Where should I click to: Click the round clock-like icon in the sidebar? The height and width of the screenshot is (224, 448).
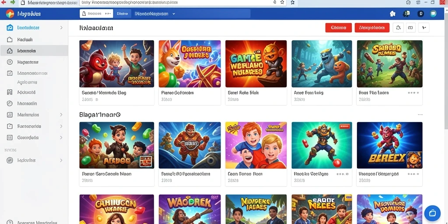(10, 103)
